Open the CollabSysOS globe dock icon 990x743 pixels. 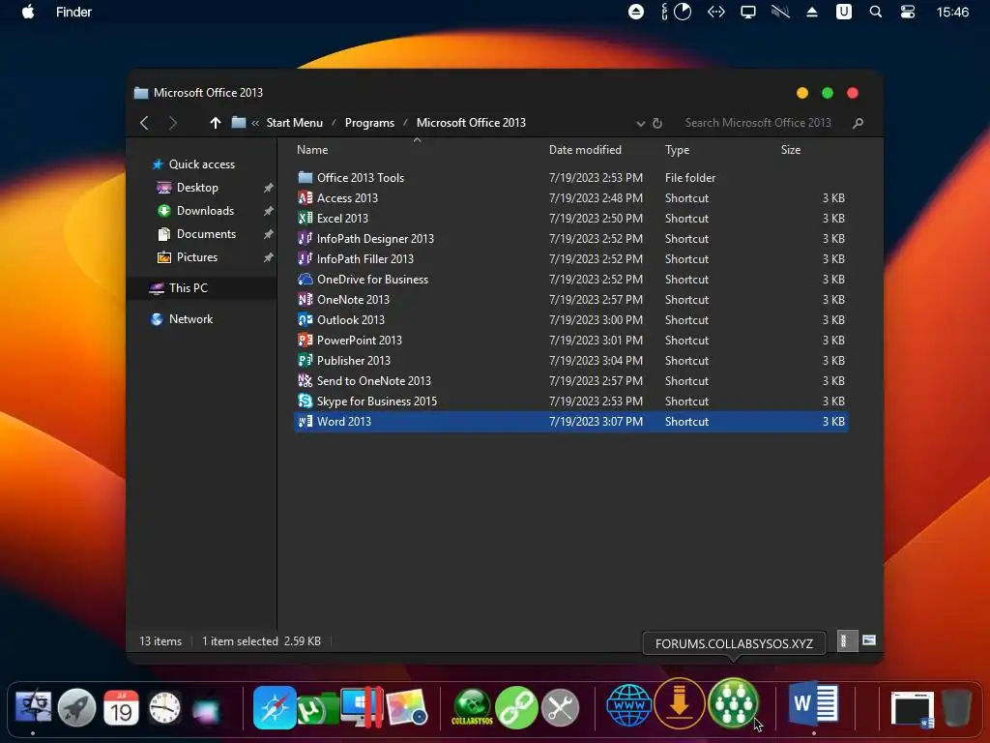pos(472,707)
